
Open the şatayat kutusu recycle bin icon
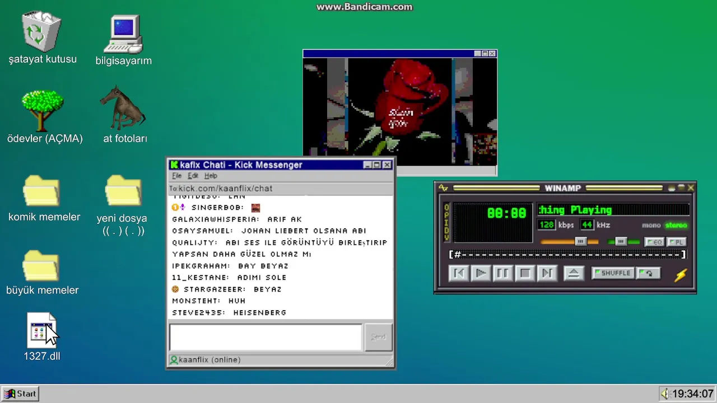tap(41, 32)
